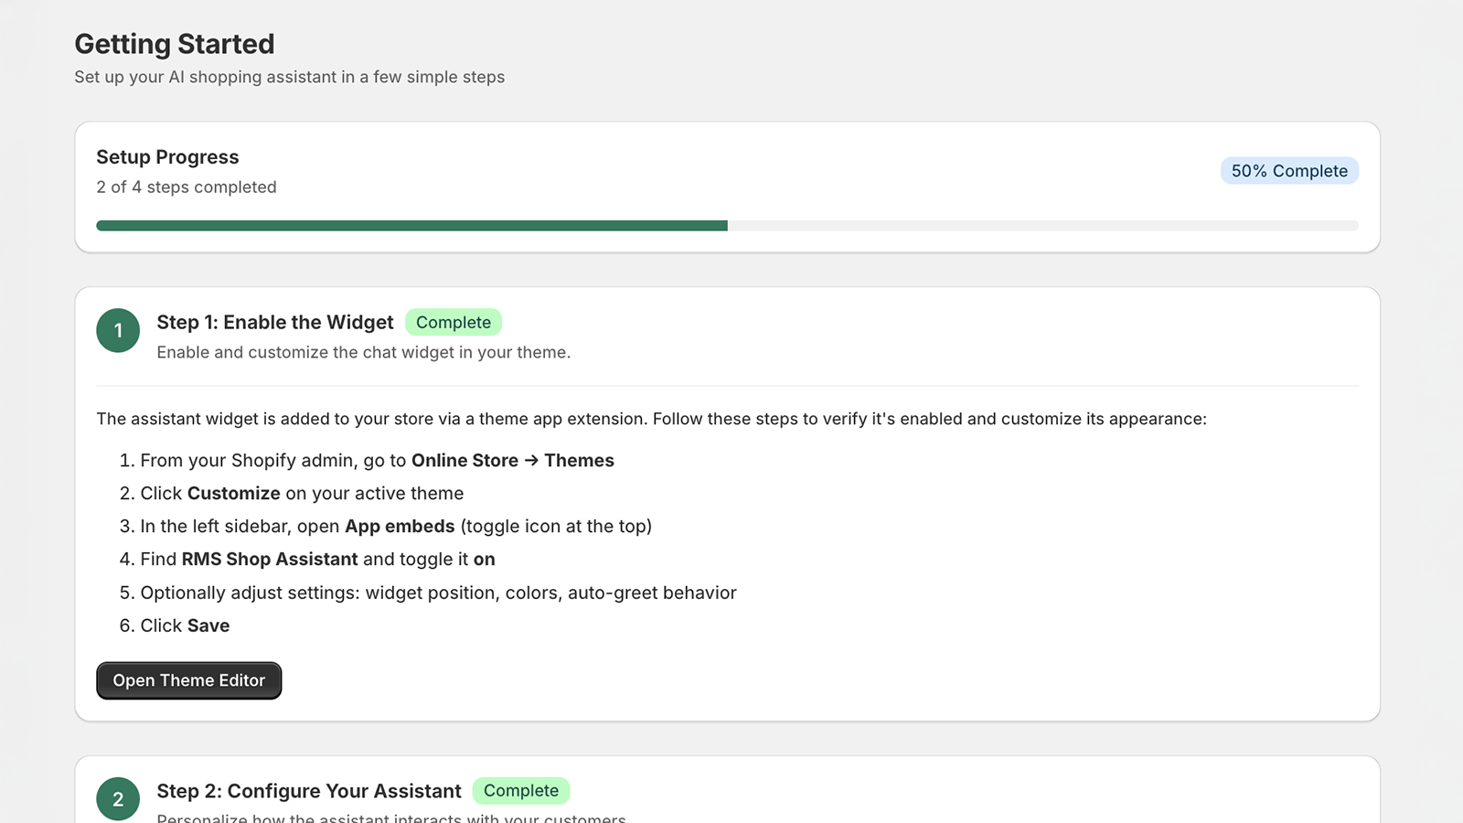Click the unfilled portion of the progress bar
This screenshot has width=1463, height=823.
[1043, 226]
